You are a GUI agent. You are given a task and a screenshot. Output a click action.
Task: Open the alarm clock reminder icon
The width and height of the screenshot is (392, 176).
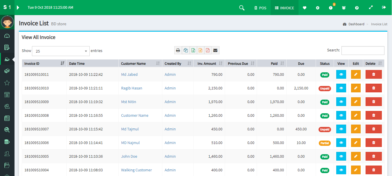[x=344, y=8]
